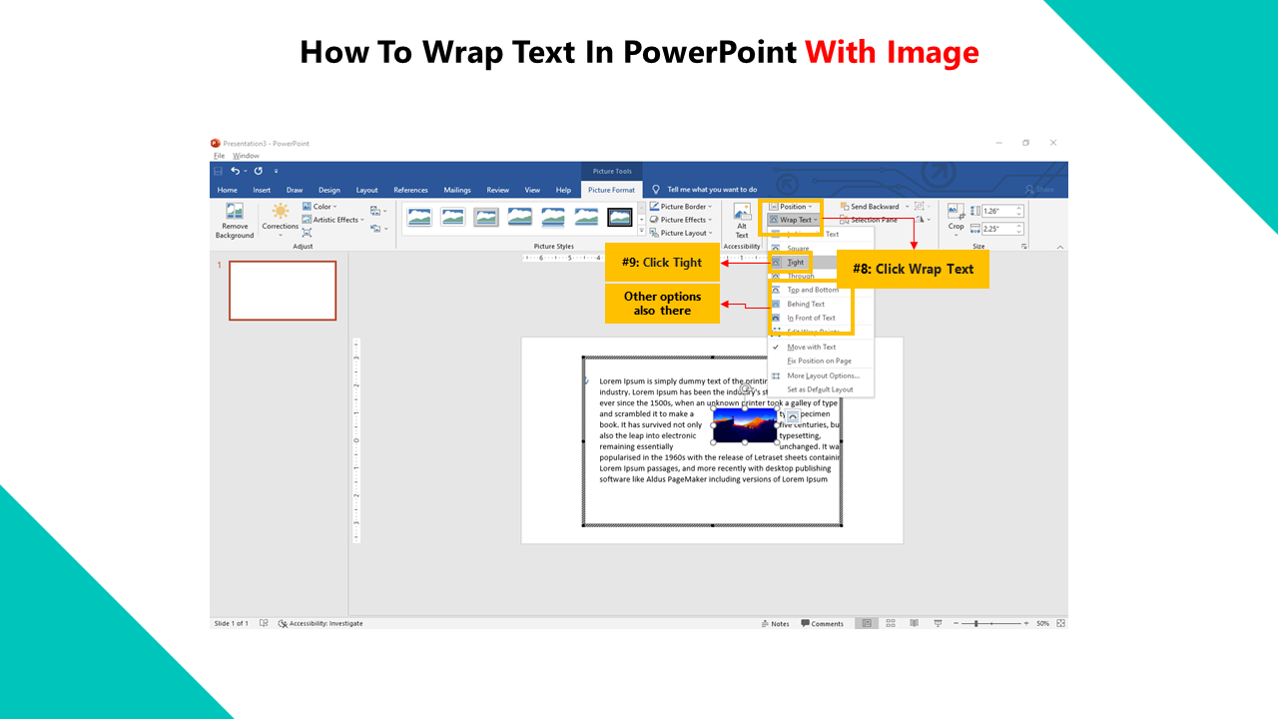This screenshot has width=1278, height=719.
Task: Open the File menu
Action: [x=219, y=156]
